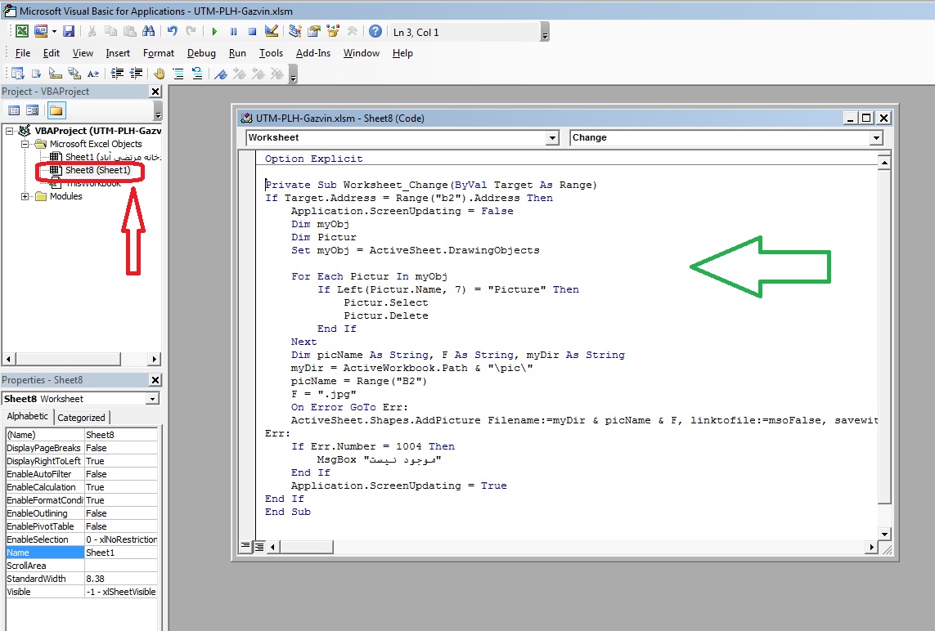Viewport: 935px width, 631px height.
Task: Open the Worksheet object dropdown in the code window
Action: 552,137
